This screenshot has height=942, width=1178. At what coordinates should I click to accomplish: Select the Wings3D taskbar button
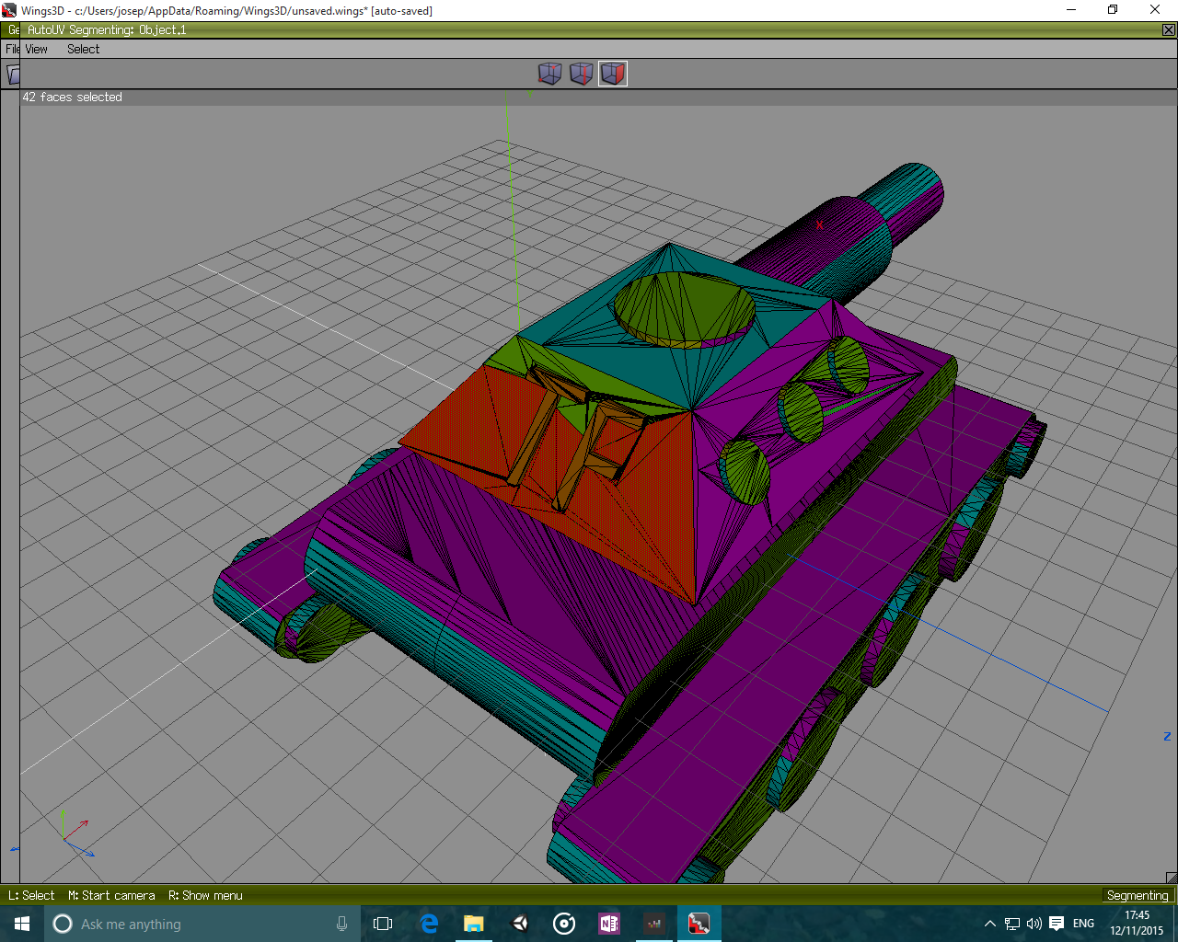pyautogui.click(x=699, y=924)
